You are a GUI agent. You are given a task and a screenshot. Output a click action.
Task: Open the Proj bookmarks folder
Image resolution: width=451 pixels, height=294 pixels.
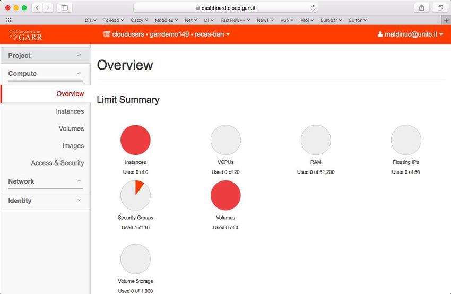[307, 20]
